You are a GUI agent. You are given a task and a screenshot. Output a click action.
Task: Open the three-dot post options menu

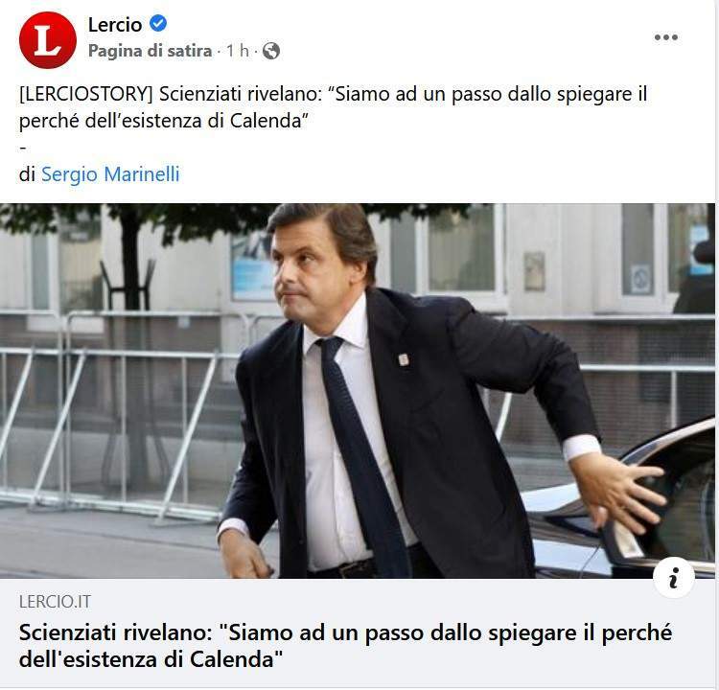(666, 37)
